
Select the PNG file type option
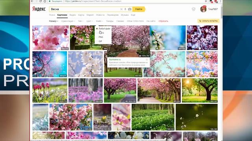100,37
